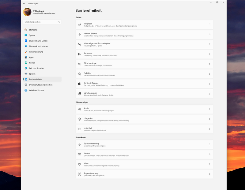Expand the Visuelle Effekte chevron
Viewport: 245px width, 190px height.
tap(210, 34)
